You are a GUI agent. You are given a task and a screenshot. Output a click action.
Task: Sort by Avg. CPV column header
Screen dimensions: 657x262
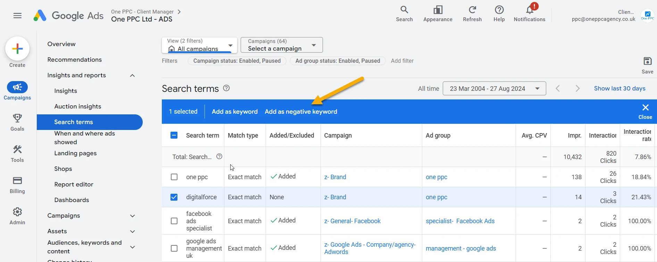click(x=534, y=136)
